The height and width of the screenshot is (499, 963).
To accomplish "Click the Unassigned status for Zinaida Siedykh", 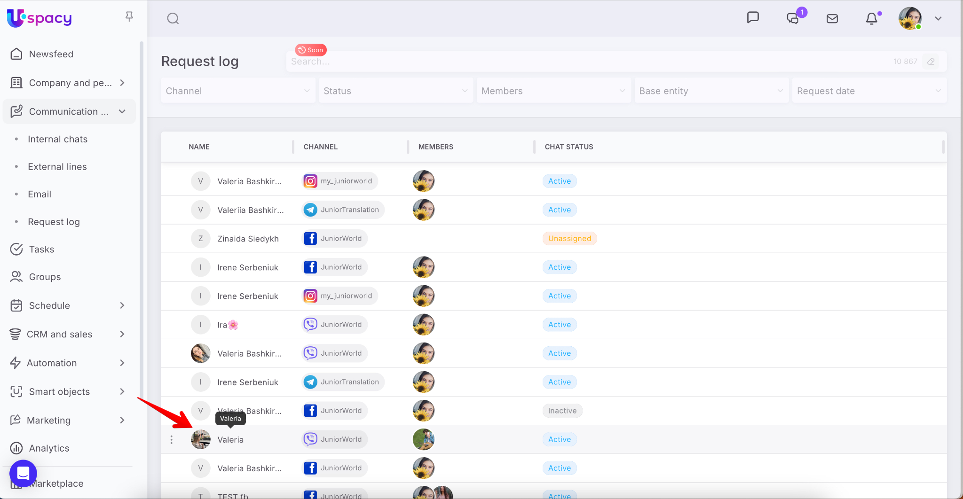I will coord(569,239).
